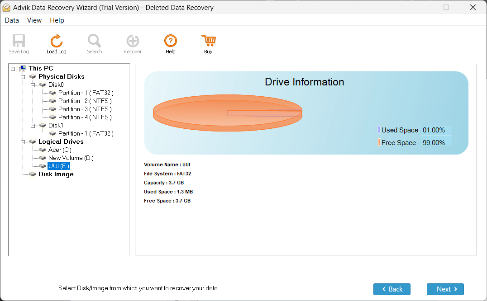Click the 'File System : FAT32' text
The height and width of the screenshot is (301, 487).
(x=167, y=174)
